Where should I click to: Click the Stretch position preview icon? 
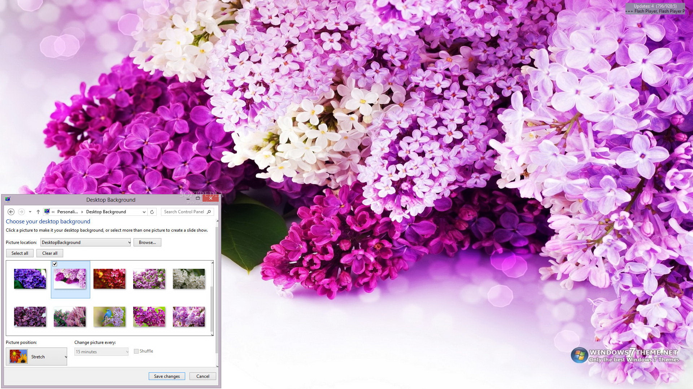18,357
